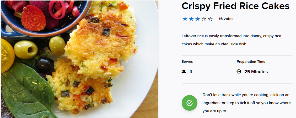Image resolution: width=296 pixels, height=118 pixels.
Task: Click the people icon under Serves
Action: [x=184, y=71]
